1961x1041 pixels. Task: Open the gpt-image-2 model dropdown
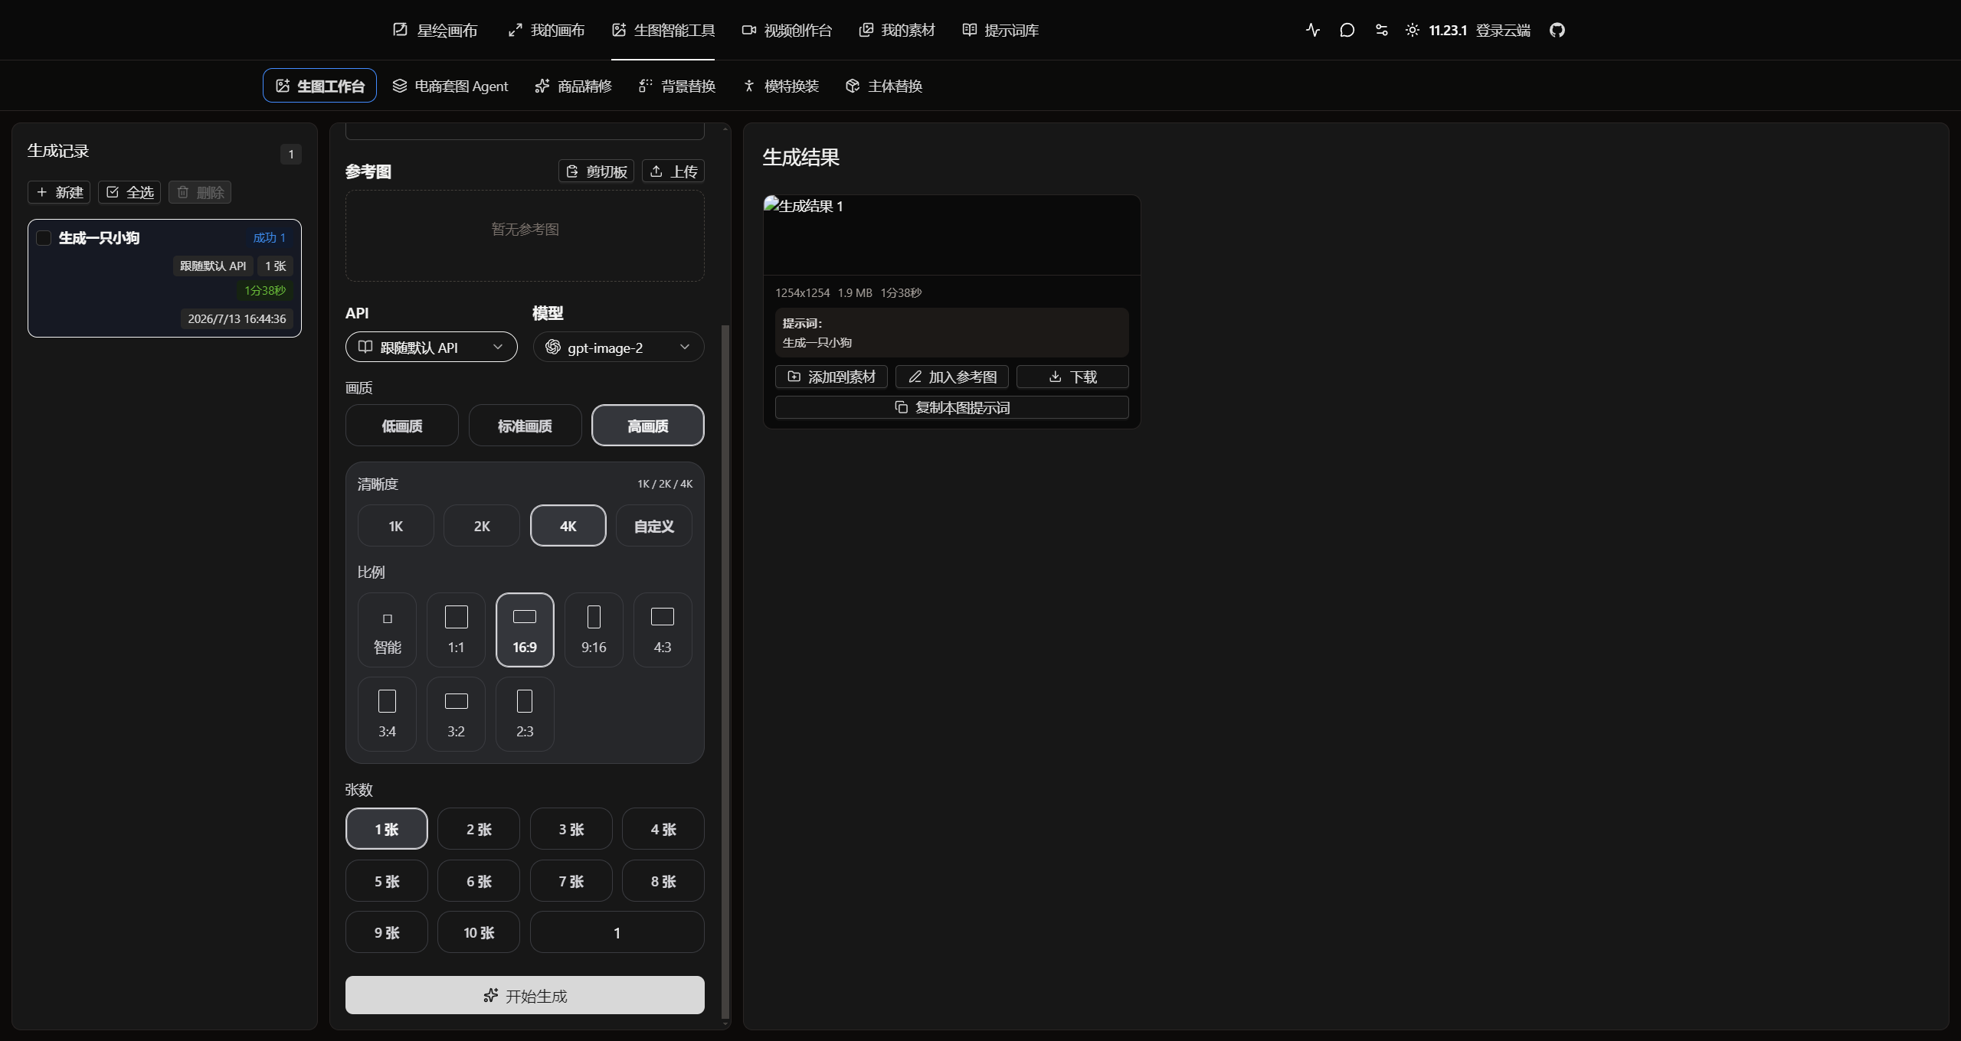click(618, 347)
